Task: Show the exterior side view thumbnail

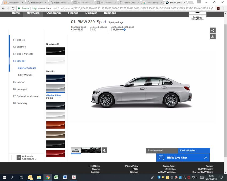Action: tap(76, 150)
